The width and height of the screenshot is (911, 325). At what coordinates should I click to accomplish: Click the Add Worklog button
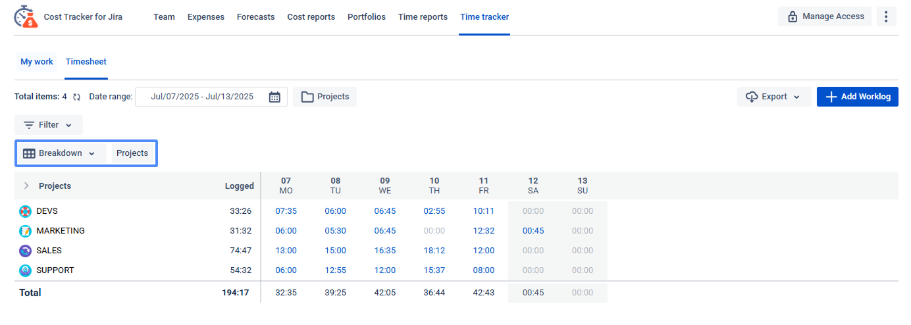[x=858, y=97]
